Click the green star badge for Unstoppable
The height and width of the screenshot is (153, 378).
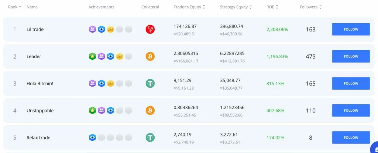pyautogui.click(x=92, y=111)
